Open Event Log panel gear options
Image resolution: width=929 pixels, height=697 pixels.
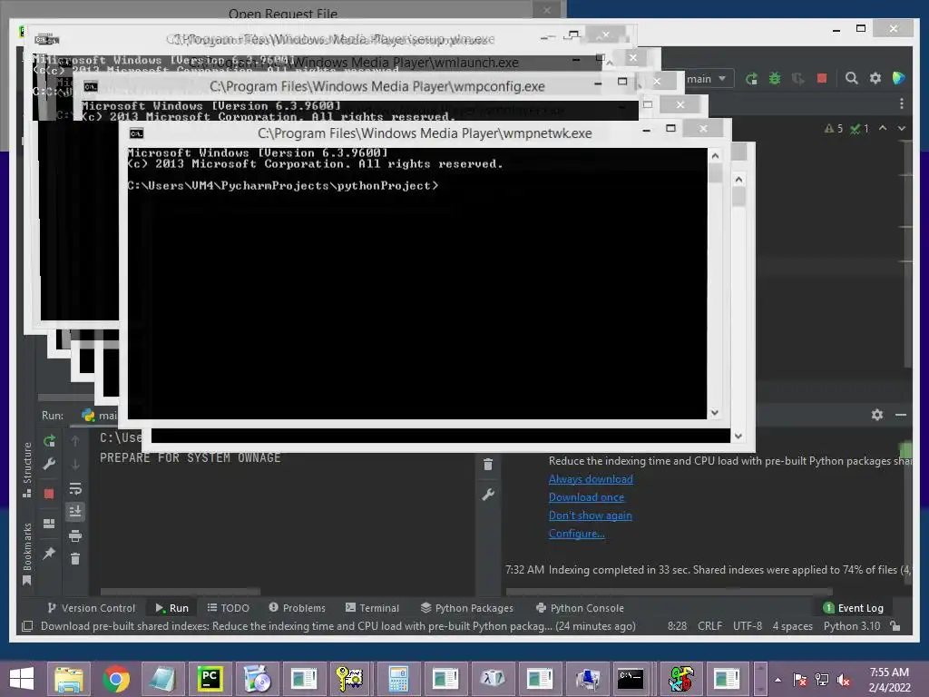[877, 415]
